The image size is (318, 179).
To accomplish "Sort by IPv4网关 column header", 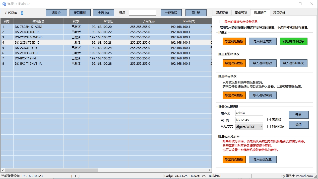I will coord(189,21).
